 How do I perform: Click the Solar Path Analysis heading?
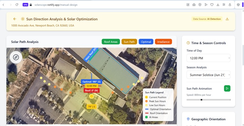(25, 42)
